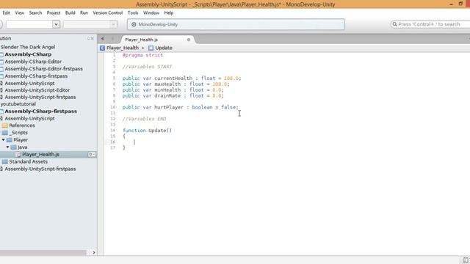
Task: Select the bold Assembly-CSharp project
Action: pos(28,54)
